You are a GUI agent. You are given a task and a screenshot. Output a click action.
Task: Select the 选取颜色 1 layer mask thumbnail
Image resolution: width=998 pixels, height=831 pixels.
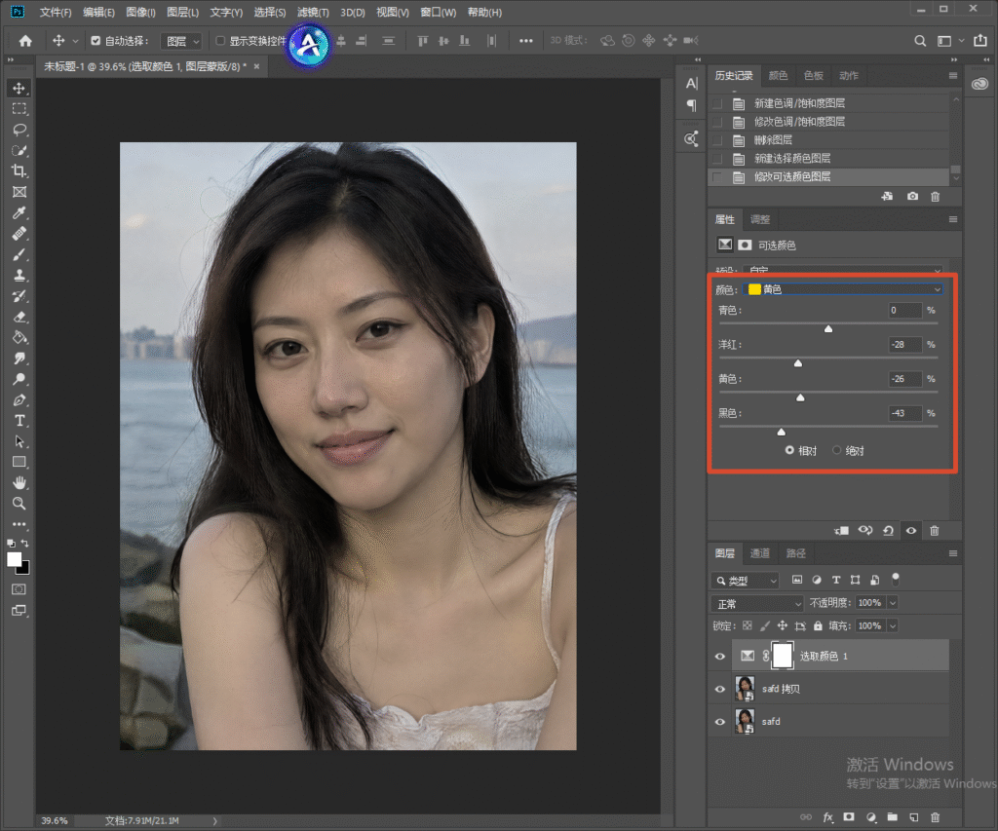point(783,656)
